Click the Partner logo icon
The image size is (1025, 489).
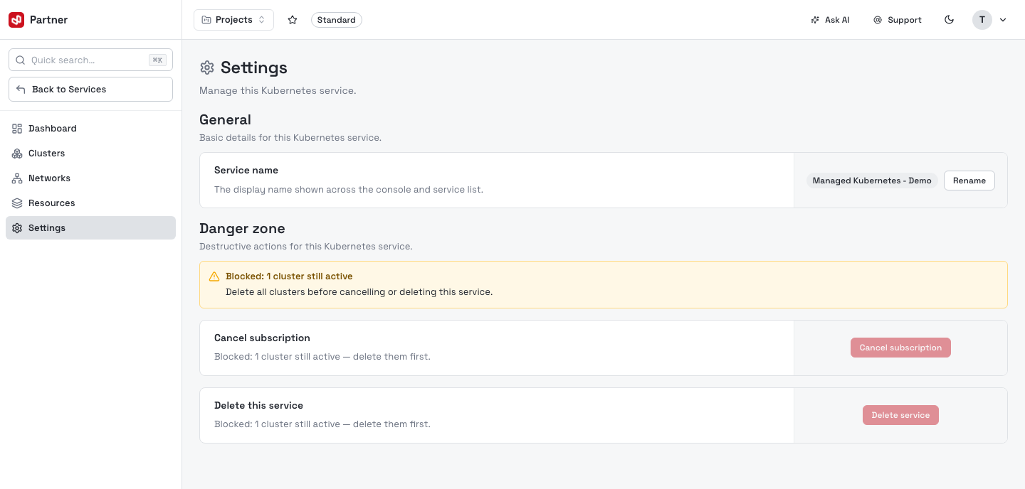click(x=16, y=20)
